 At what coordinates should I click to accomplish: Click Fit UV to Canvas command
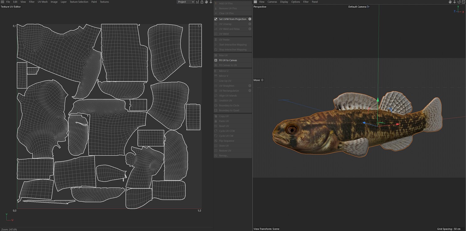click(x=228, y=60)
